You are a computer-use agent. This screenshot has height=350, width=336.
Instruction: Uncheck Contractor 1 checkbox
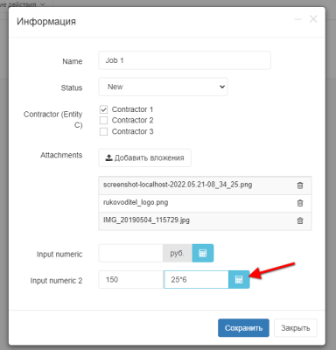coord(103,109)
